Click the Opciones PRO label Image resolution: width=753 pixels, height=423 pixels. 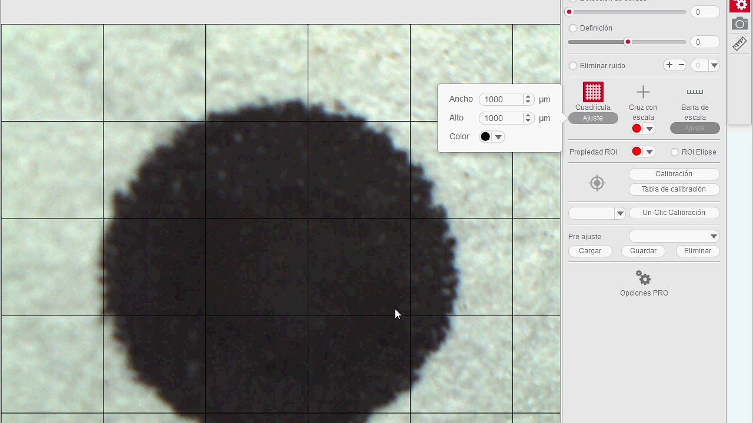click(644, 293)
